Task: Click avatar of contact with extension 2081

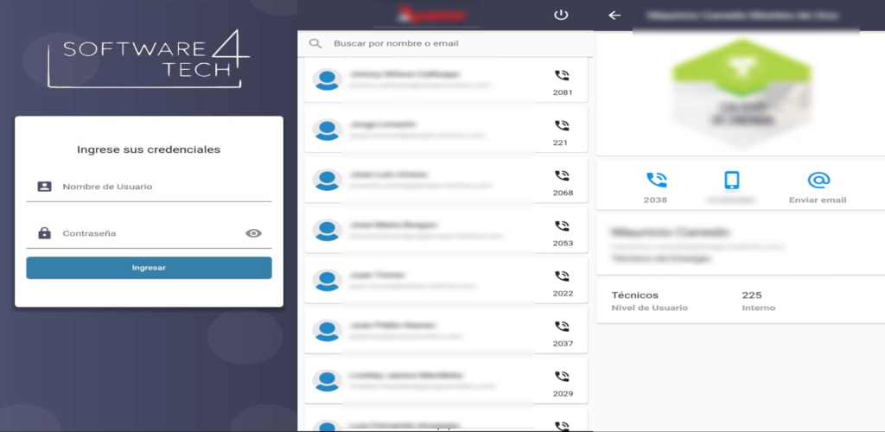Action: click(327, 79)
